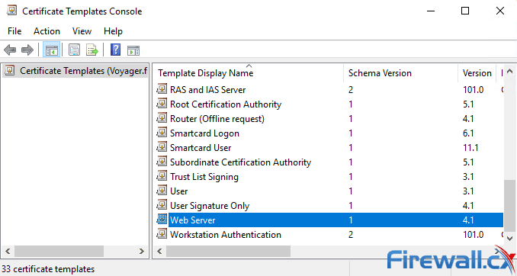Screen dimensions: 517x276
Task: Click the vertical scrollbar thumb in template list
Action: (x=509, y=205)
